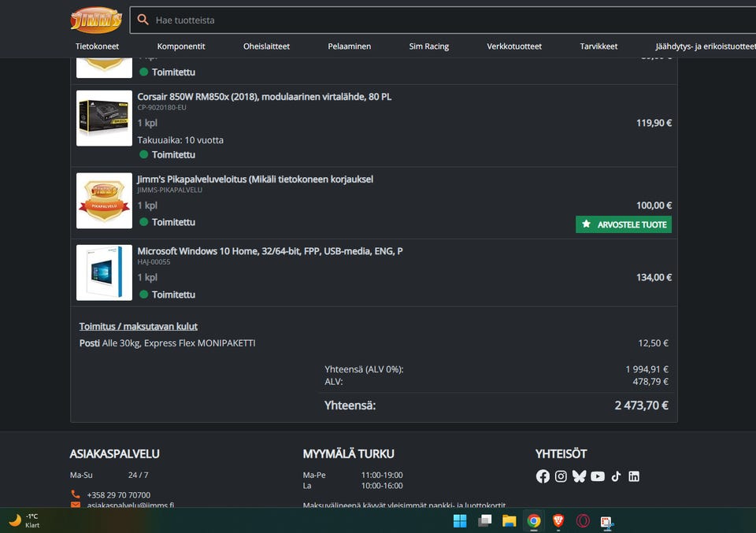This screenshot has width=756, height=533.
Task: Click the star icon on Arvostele tuote
Action: pos(586,224)
